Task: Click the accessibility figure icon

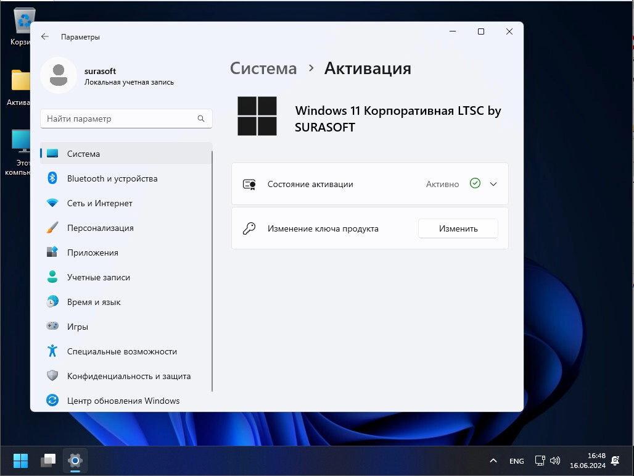Action: click(52, 351)
